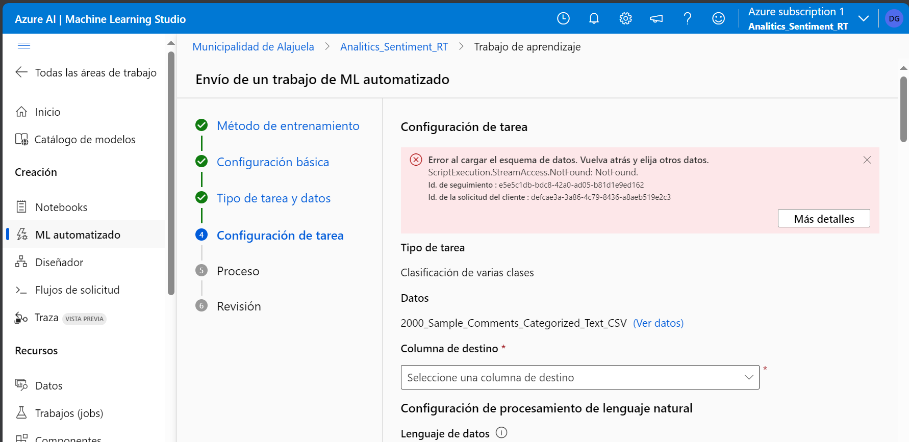This screenshot has height=442, width=909.
Task: Open Flujos de solicitud in the sidebar
Action: (78, 290)
